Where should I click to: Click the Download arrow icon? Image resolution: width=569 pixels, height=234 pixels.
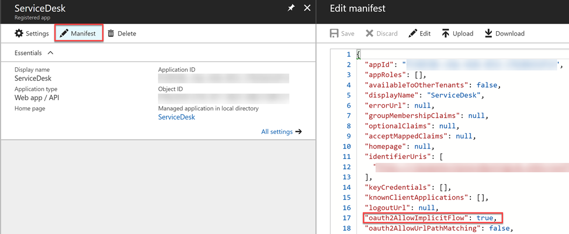pos(488,33)
